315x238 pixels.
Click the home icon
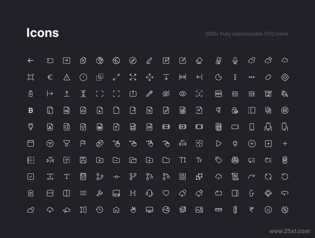click(x=116, y=210)
